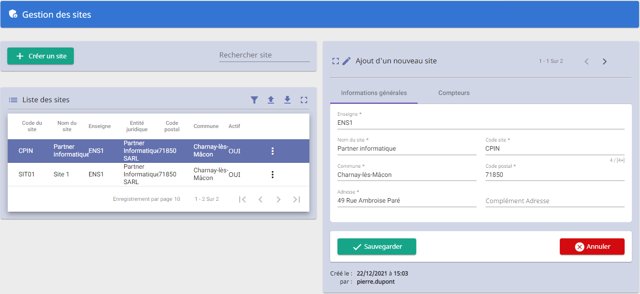Open the filter icon in Liste des sites
This screenshot has height=294, width=640.
255,100
